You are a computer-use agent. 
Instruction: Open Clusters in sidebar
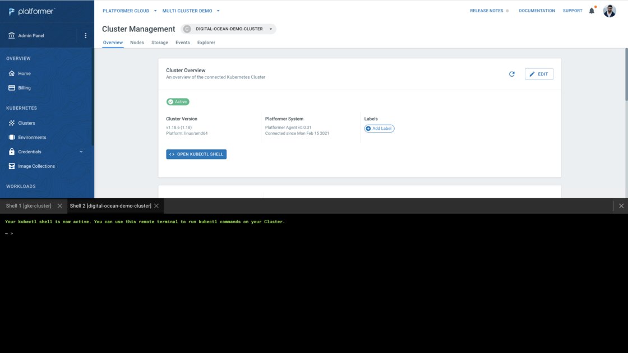(x=26, y=123)
